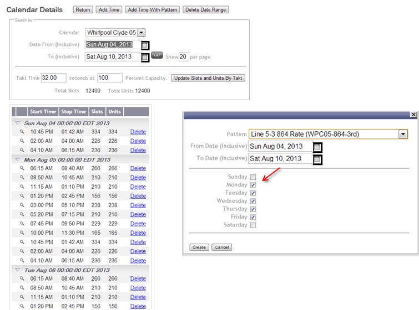Viewport: 419px width, 310px height.
Task: Uncheck the Monday checkbox
Action: point(253,185)
